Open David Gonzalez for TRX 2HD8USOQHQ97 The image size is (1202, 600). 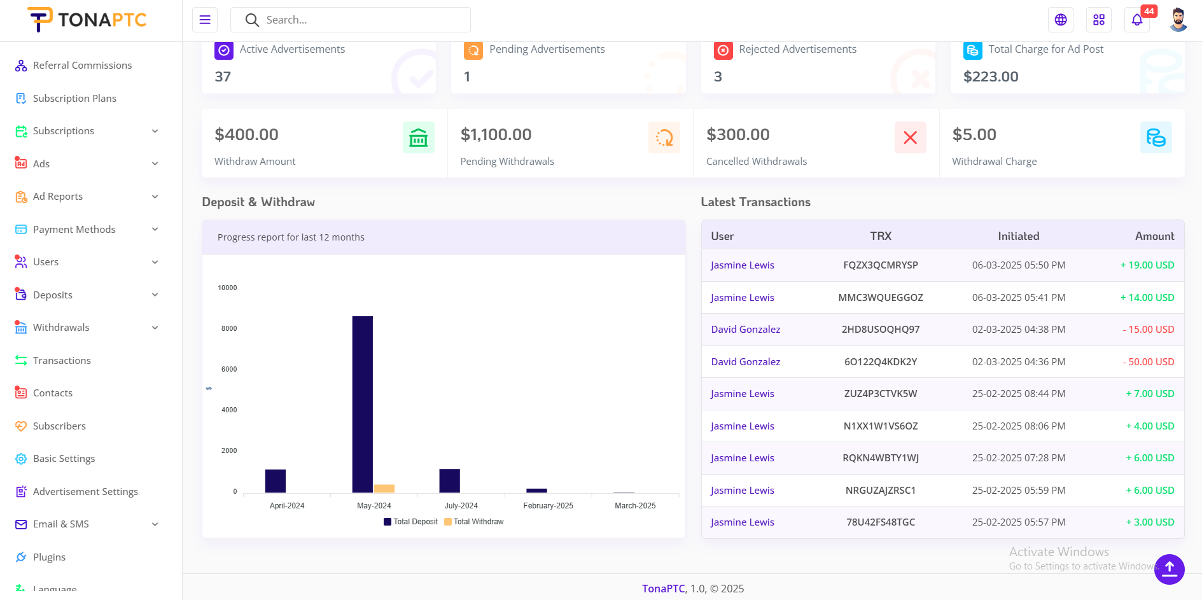pos(746,330)
